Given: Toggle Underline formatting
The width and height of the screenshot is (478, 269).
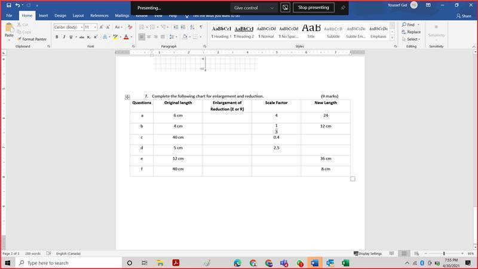Looking at the screenshot, I should [x=71, y=37].
